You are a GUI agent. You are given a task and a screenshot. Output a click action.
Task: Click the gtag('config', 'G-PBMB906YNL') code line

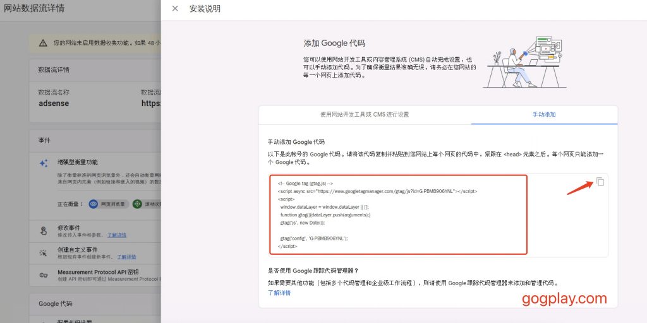coord(314,238)
